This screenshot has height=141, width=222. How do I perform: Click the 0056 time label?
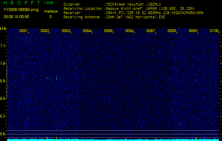[130, 31]
